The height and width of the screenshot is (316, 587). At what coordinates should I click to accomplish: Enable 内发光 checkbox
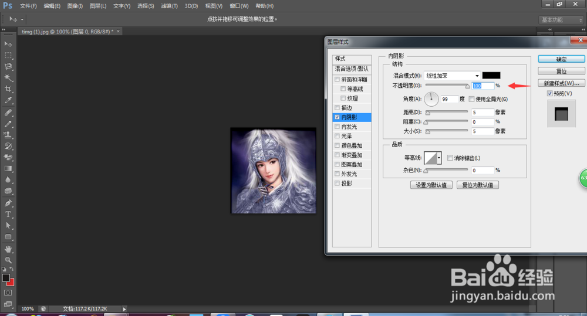pyautogui.click(x=337, y=127)
